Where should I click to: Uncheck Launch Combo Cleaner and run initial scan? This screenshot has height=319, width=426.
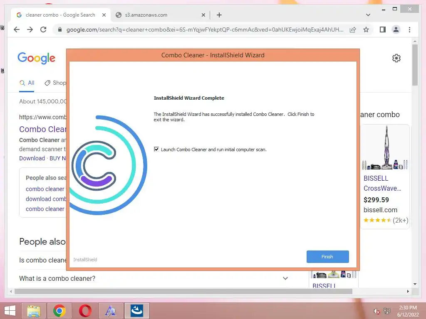(156, 149)
